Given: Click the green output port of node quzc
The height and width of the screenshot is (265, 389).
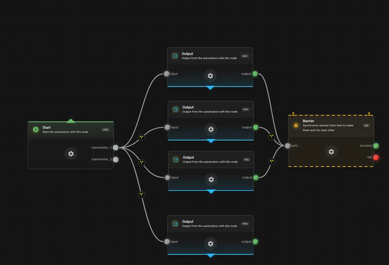Looking at the screenshot, I should [x=255, y=74].
